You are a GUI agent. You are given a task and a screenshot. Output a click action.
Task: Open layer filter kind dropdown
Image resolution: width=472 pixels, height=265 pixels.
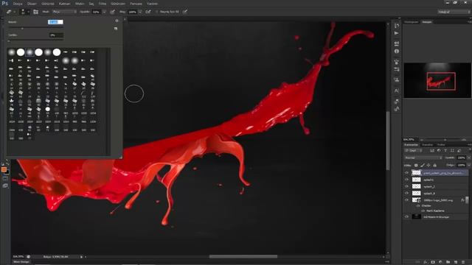point(413,150)
